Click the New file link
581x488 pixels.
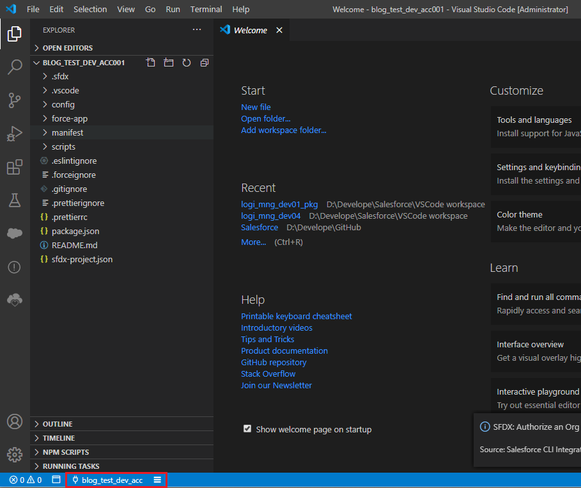(256, 107)
